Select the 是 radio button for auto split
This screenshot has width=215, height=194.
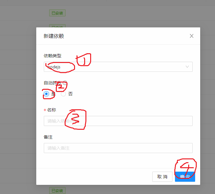46,94
